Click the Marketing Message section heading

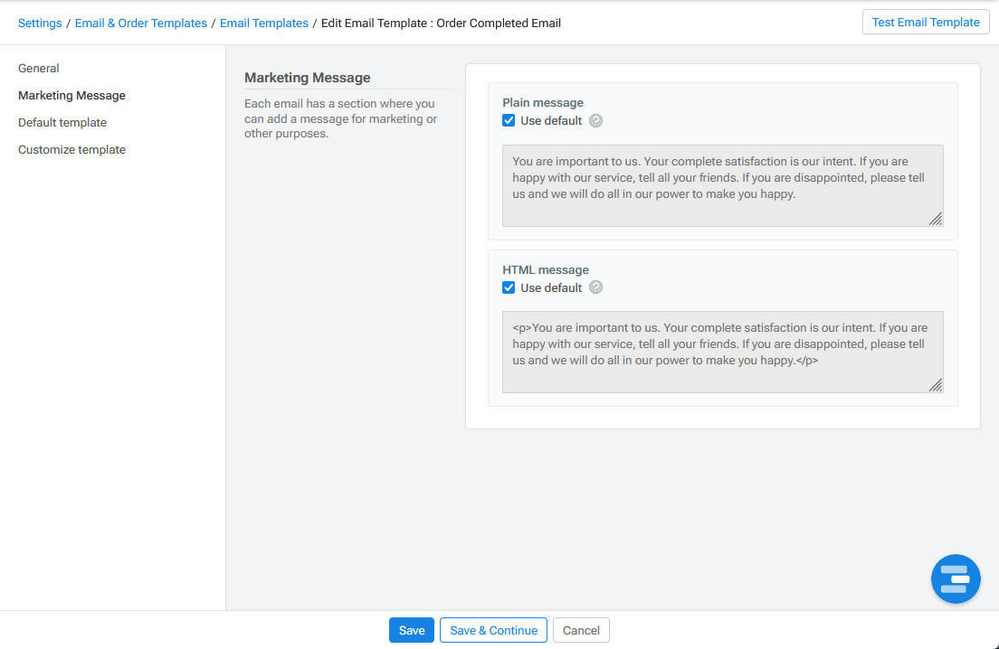point(307,78)
